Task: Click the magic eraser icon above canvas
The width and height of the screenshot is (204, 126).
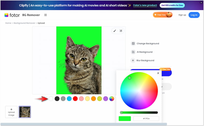Action: (121, 31)
